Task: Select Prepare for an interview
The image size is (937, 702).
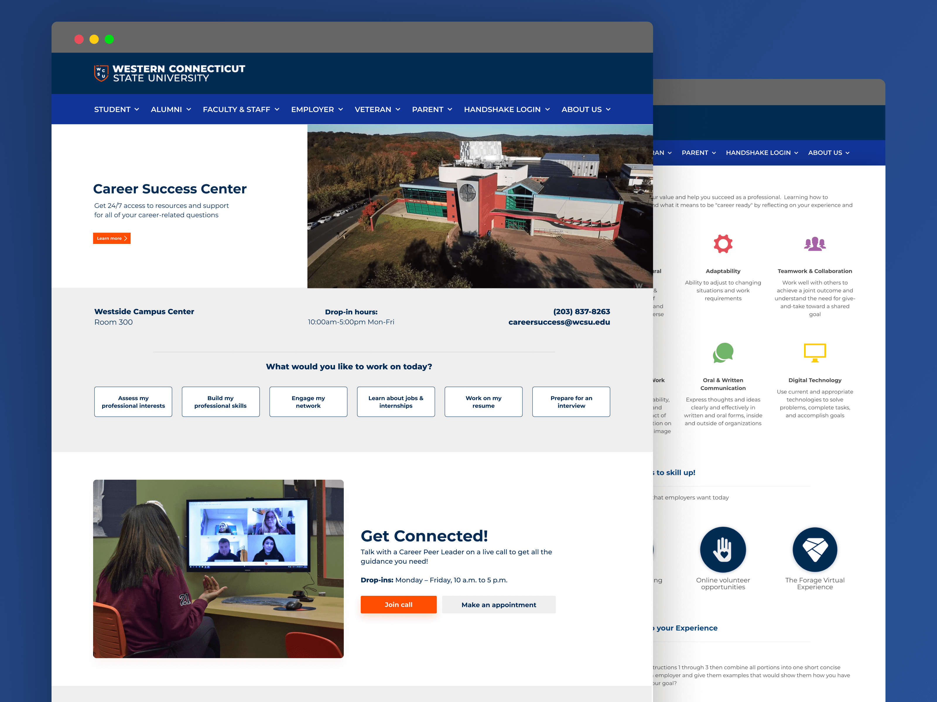Action: (x=571, y=402)
